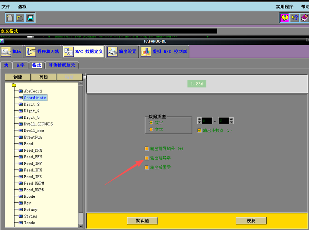Screen dimensions: 309x230
Task: Click the 默认值 button
Action: pos(143,221)
